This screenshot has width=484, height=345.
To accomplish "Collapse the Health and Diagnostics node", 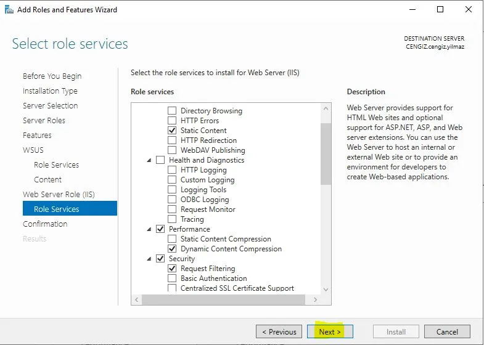I will pyautogui.click(x=149, y=160).
